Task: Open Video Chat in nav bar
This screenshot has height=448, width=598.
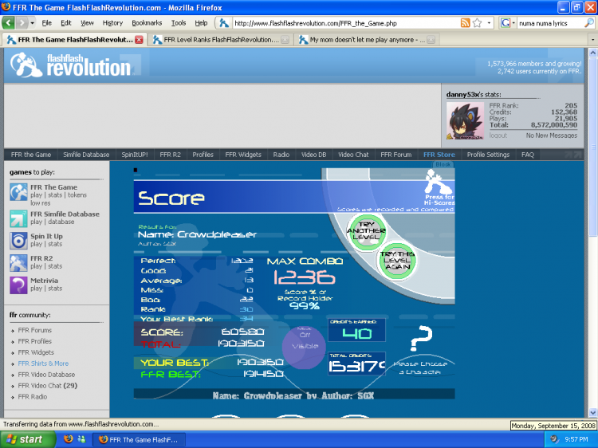Action: (x=353, y=155)
